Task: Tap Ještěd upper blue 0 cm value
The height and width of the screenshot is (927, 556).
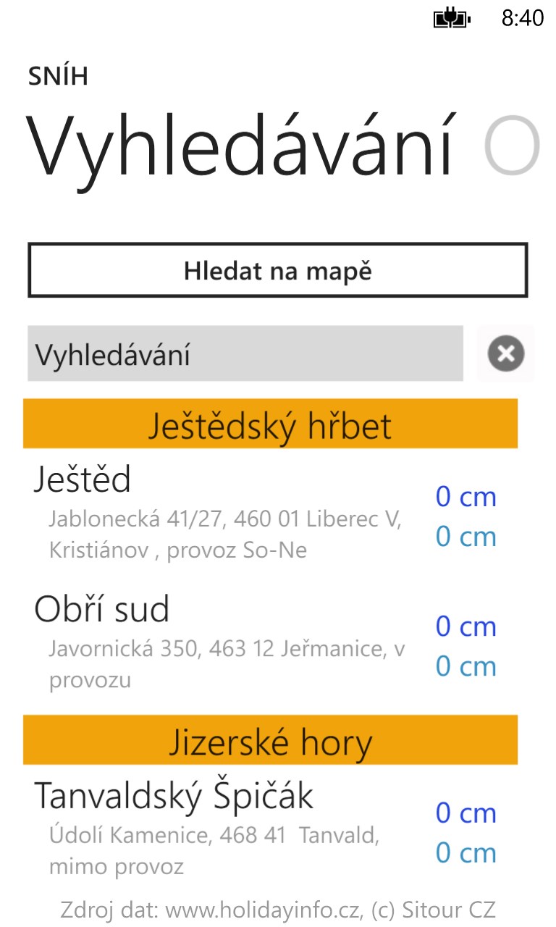Action: point(466,497)
